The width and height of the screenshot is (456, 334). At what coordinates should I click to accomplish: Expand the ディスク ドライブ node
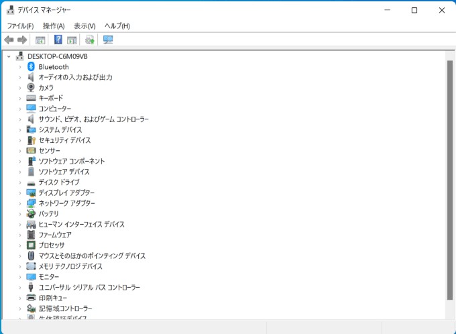pyautogui.click(x=20, y=182)
